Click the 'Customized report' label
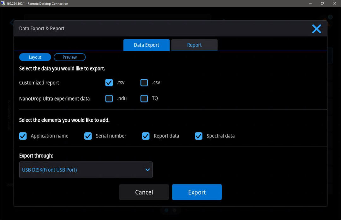 click(x=39, y=83)
